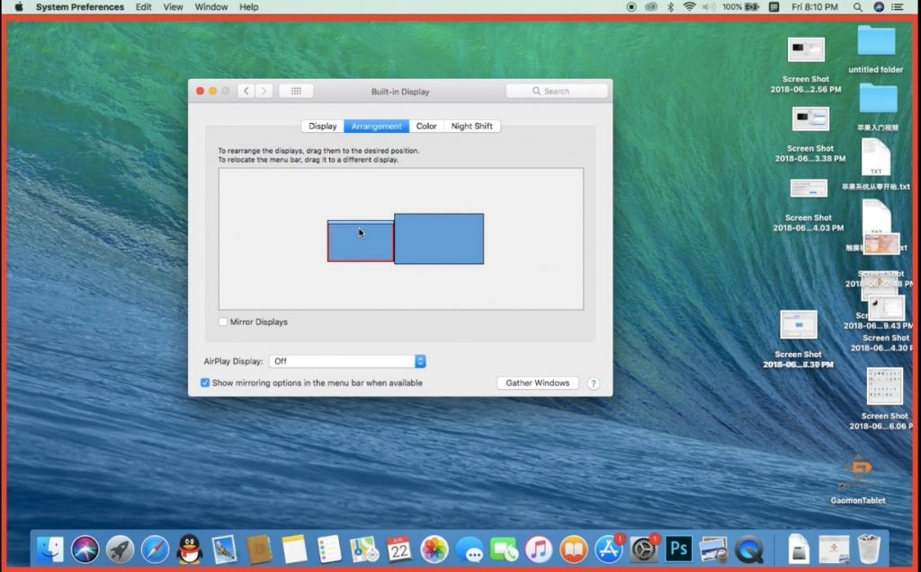
Task: Open the View menu in menu bar
Action: pos(173,6)
